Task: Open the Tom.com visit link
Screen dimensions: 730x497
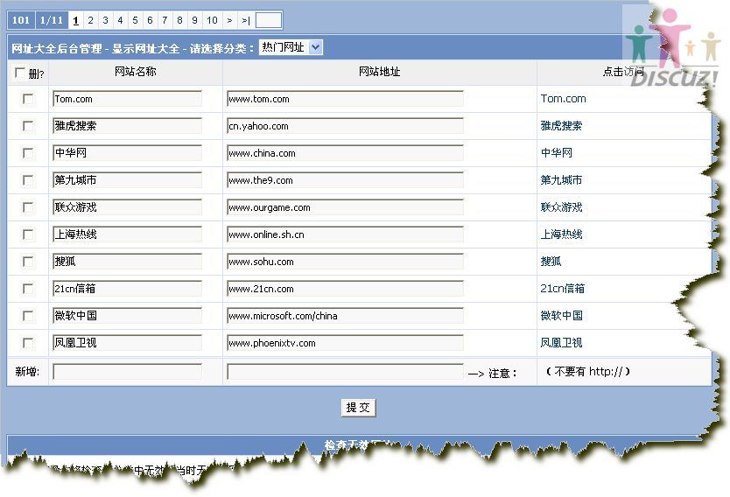Action: [563, 99]
